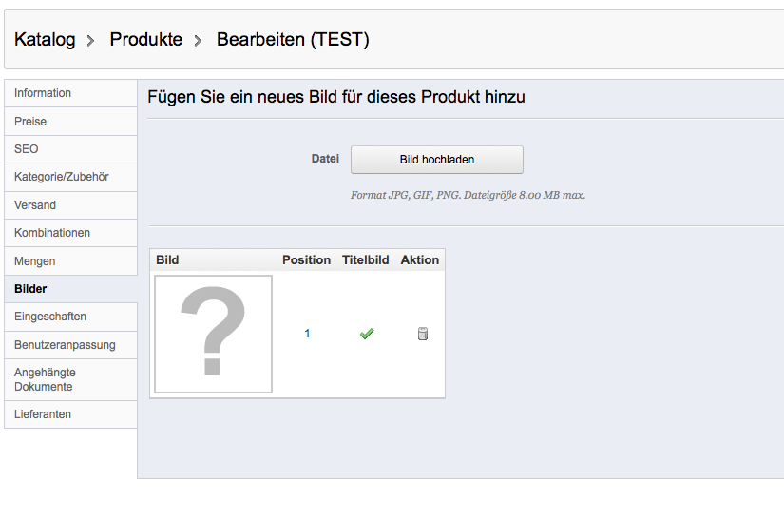Click the image position number 1
Image resolution: width=784 pixels, height=518 pixels.
307,334
